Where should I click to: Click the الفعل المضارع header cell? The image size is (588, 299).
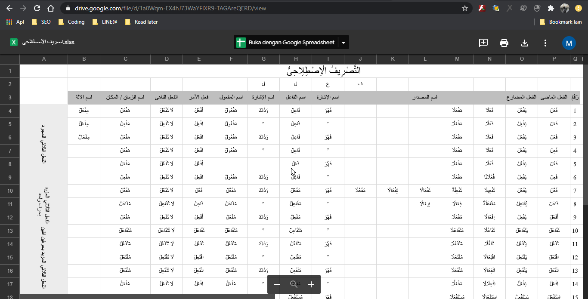point(522,98)
